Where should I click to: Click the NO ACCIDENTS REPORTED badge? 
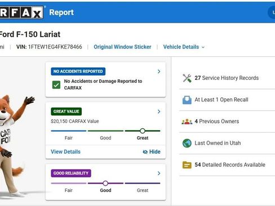point(78,71)
